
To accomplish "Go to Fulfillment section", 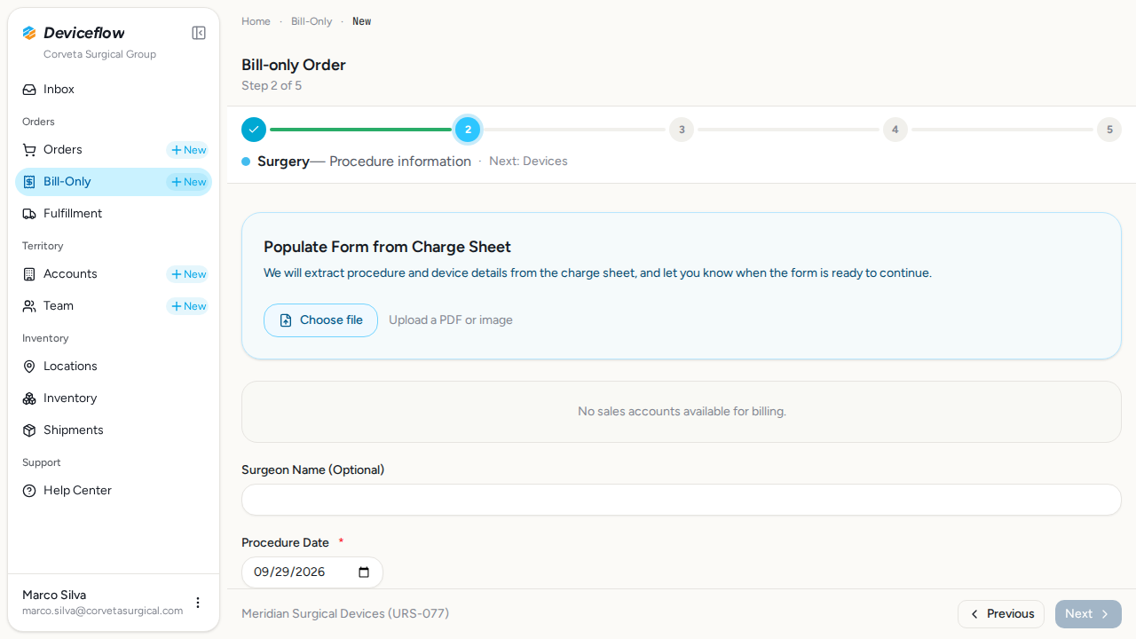I will coord(114,214).
